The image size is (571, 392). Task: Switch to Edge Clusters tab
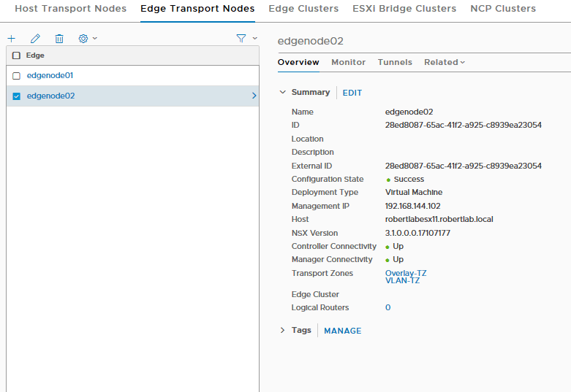click(x=303, y=9)
